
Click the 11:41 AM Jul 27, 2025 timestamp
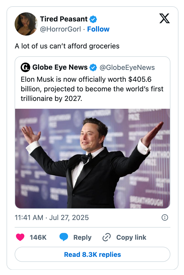[x=52, y=217]
